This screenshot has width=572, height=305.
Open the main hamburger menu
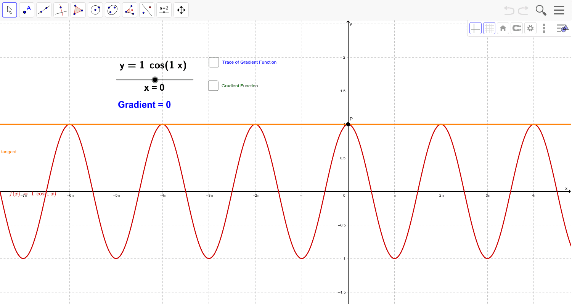click(559, 10)
